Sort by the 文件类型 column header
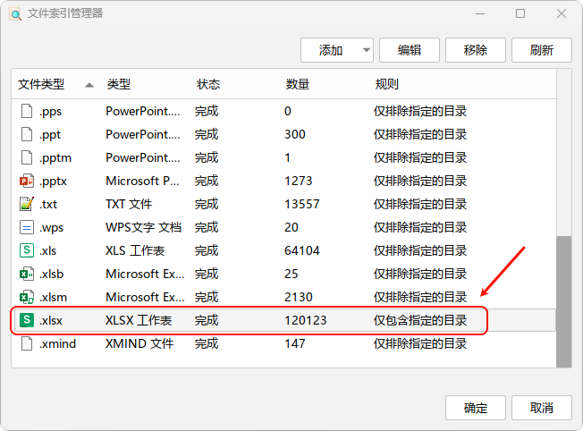Viewport: 583px width, 431px height. tap(41, 84)
